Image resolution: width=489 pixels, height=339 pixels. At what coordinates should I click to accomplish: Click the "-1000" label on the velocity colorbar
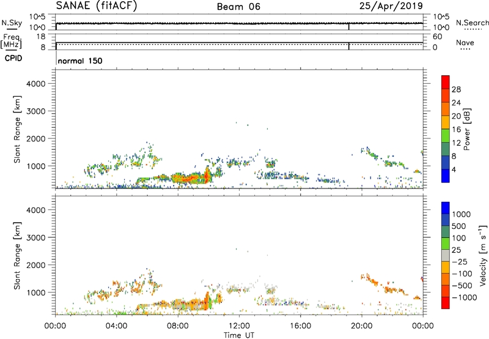pos(465,297)
